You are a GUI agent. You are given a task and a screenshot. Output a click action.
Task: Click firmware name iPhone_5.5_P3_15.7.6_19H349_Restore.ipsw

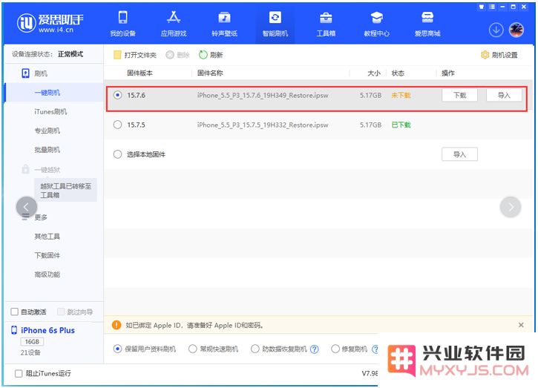[263, 96]
